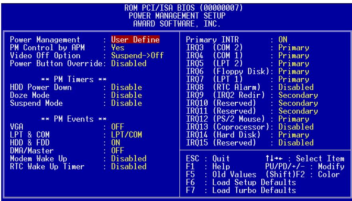Select the IRQ6 Floppy Disk Primary value

(x=294, y=72)
